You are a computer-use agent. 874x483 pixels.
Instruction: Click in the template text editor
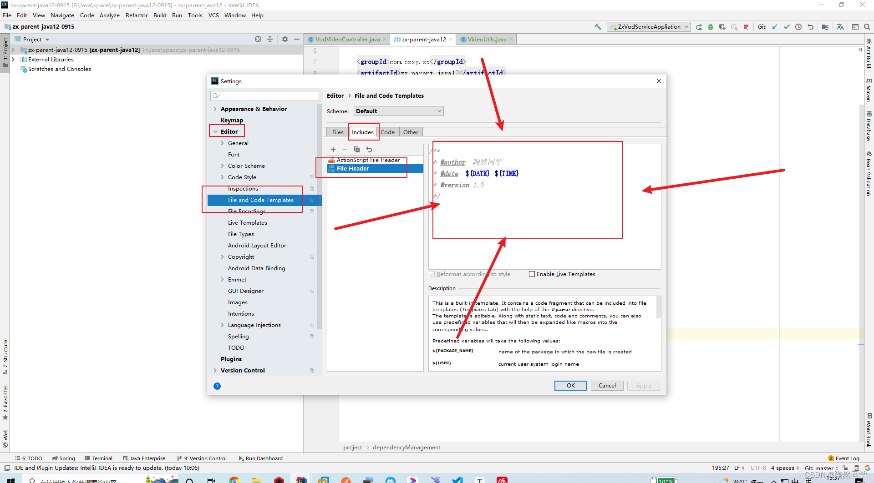tap(544, 206)
